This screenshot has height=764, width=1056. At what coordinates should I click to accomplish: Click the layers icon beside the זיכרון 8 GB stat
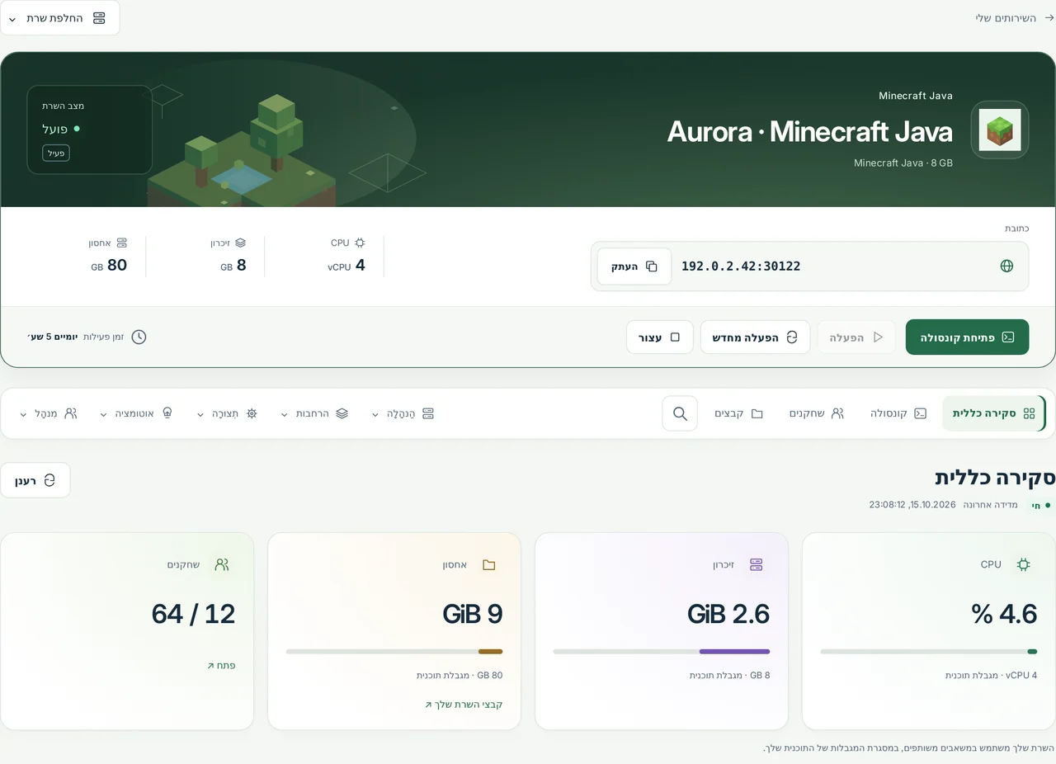[x=241, y=243]
